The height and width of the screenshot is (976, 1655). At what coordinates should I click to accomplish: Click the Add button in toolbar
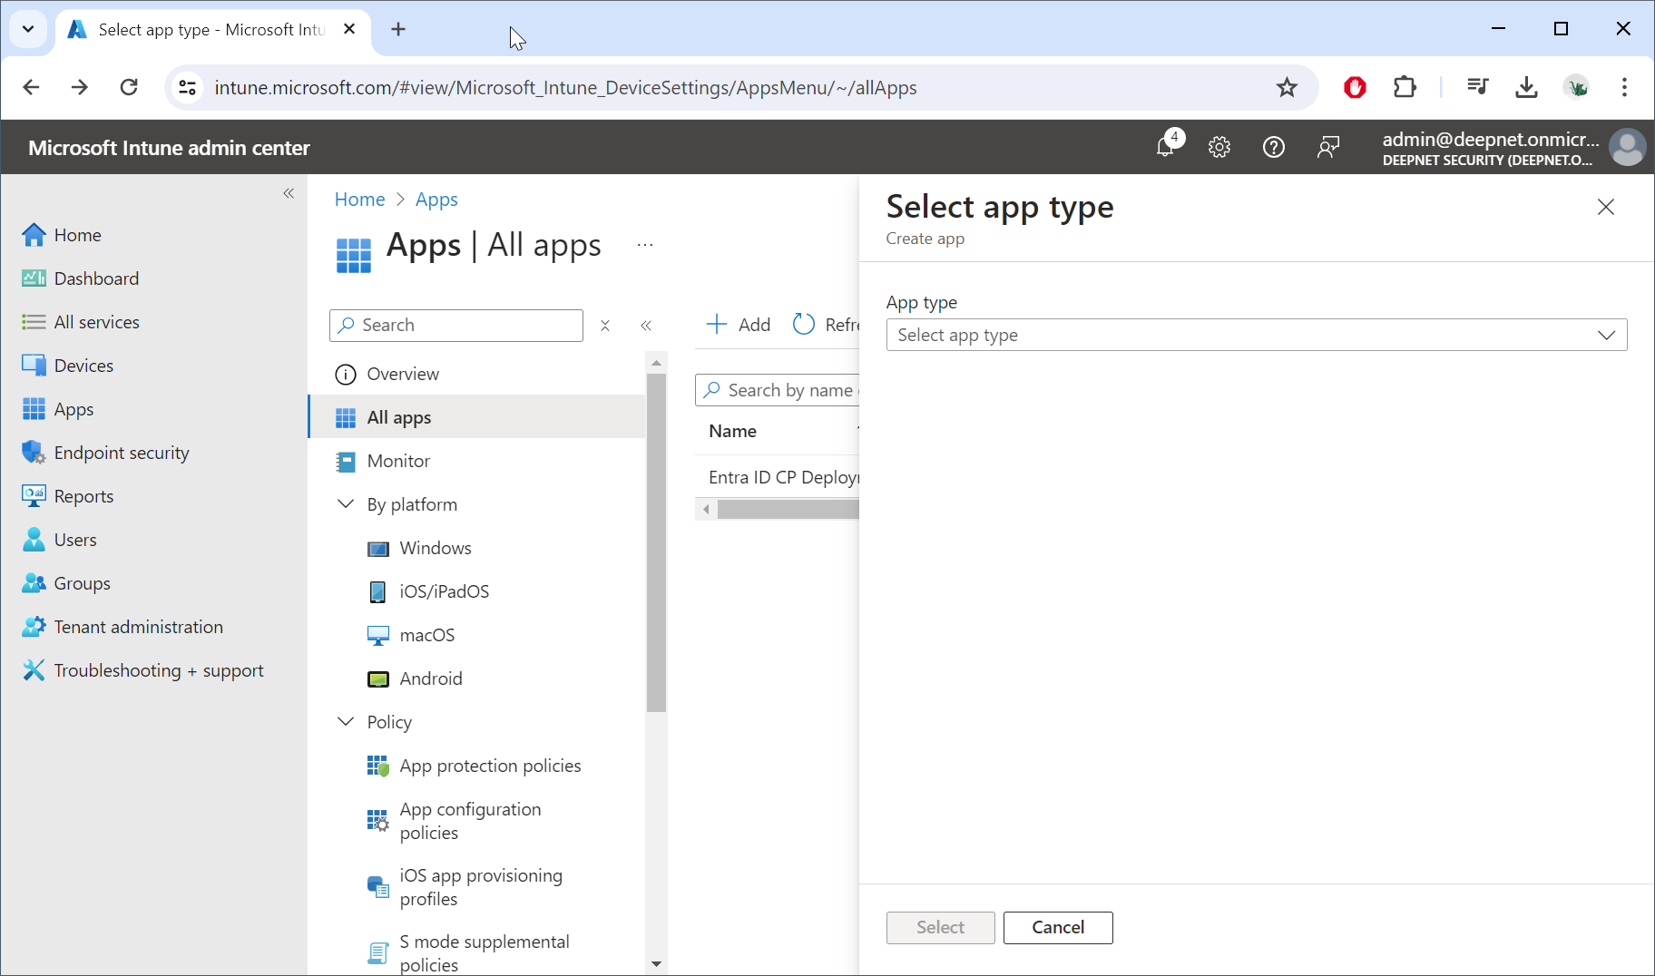point(739,325)
